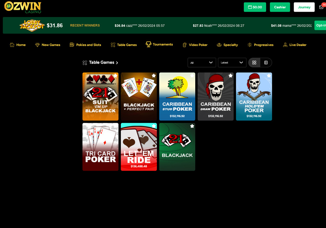Click winner entry $27.83 Noah****
The image size is (326, 228).
point(218,26)
